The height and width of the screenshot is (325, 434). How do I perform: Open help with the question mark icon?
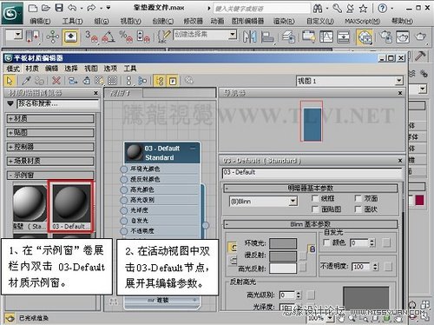point(382,8)
